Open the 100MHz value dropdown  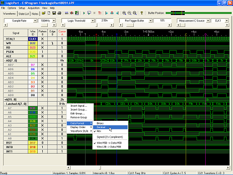point(54,21)
